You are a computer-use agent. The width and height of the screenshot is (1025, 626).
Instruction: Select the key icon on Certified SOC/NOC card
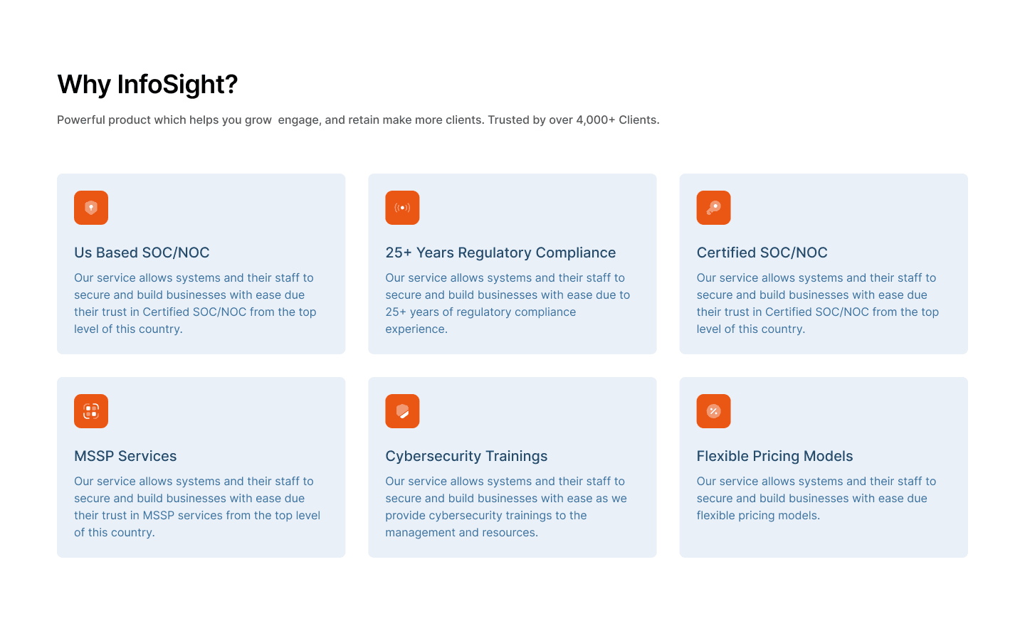(x=713, y=207)
